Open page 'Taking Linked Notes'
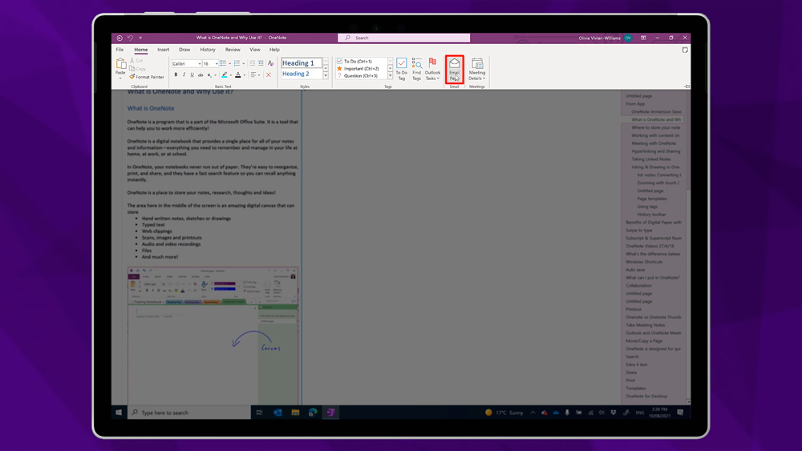Screen dimensions: 802x451 pyautogui.click(x=650, y=159)
